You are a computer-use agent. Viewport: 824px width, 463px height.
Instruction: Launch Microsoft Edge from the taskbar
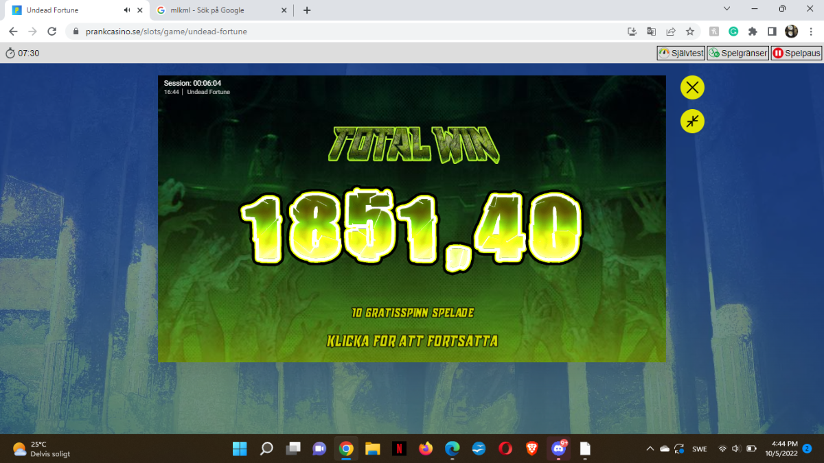(x=452, y=449)
